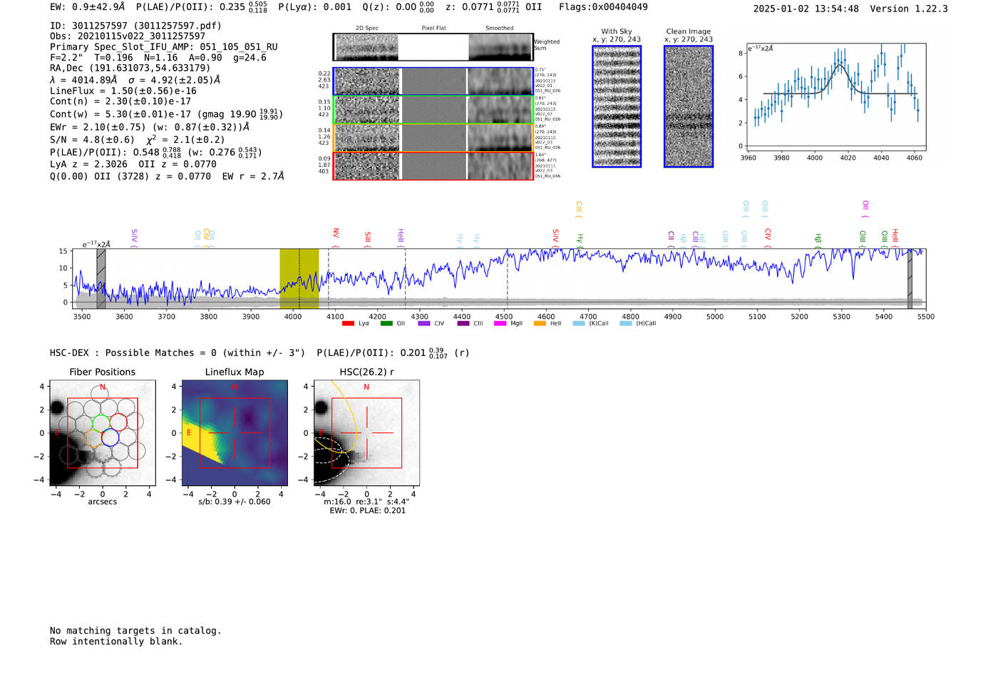Image resolution: width=998 pixels, height=680 pixels.
Task: Select the orange-bordered 2D spectrum row
Action: coord(433,138)
